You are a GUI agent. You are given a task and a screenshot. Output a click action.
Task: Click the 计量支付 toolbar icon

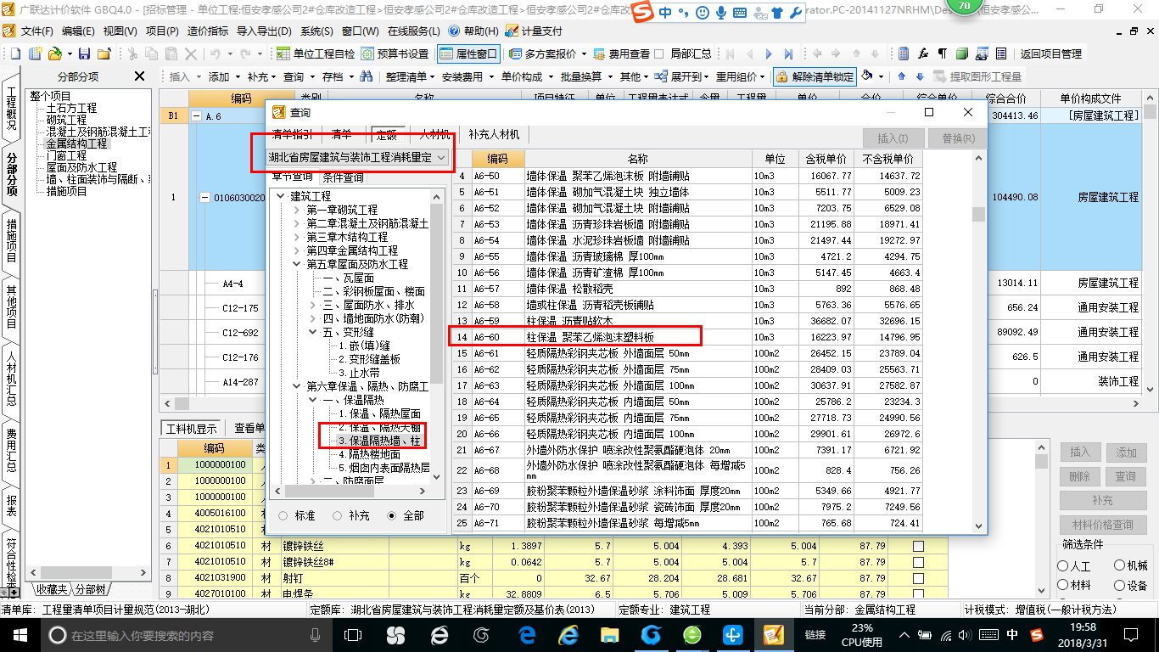point(534,31)
